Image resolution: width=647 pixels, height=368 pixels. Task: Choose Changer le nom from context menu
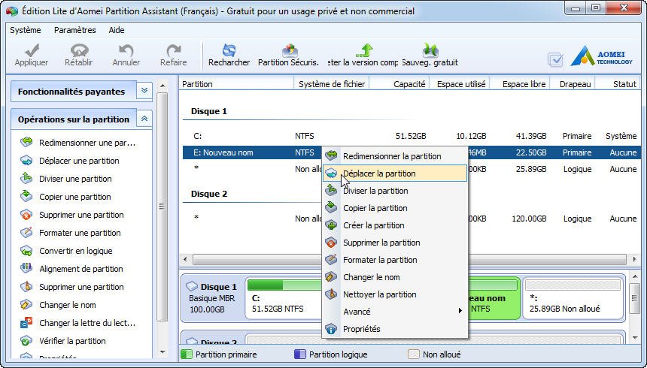point(395,277)
